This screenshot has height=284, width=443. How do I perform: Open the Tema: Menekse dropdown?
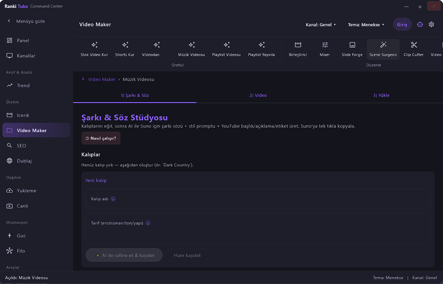click(x=366, y=25)
